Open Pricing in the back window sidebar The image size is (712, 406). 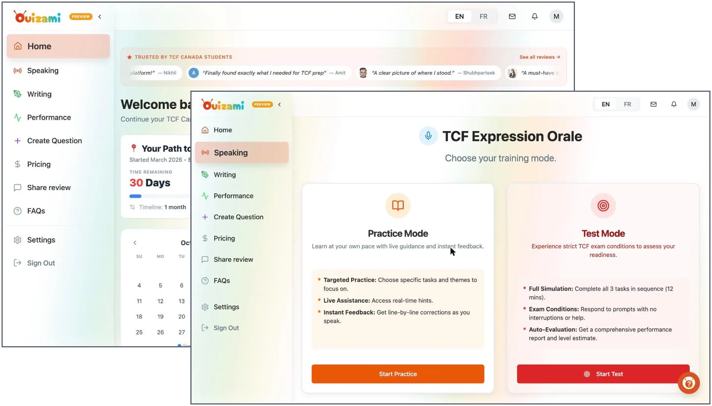coord(58,164)
